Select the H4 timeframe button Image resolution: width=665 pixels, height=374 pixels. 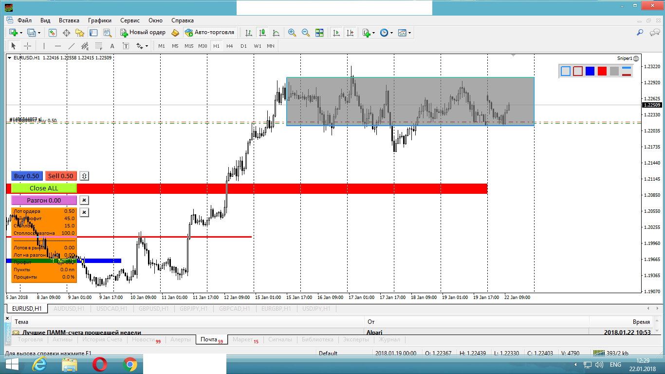pos(230,46)
